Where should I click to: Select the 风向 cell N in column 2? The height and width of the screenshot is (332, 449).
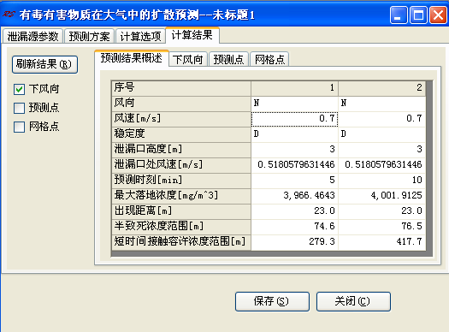coord(382,104)
